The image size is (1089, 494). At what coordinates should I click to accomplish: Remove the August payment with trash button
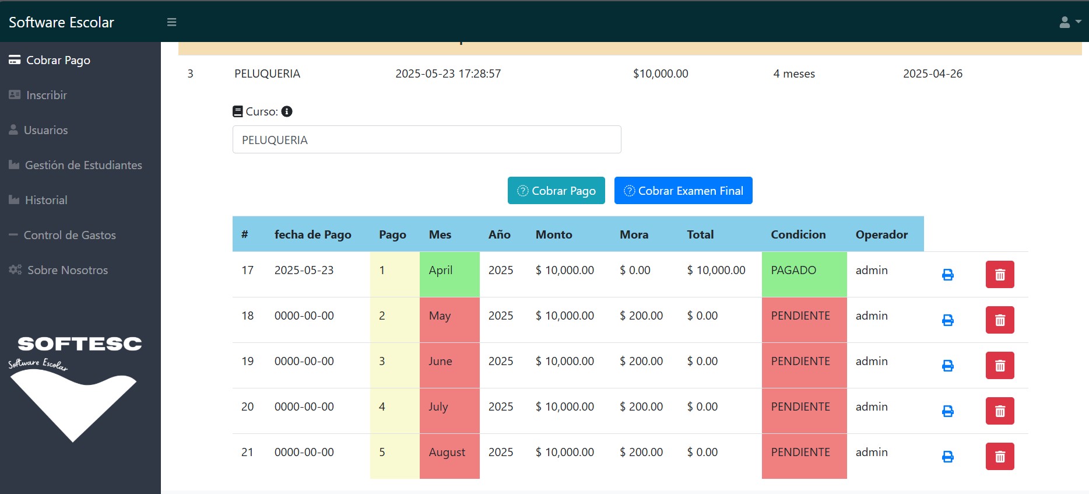coord(999,457)
